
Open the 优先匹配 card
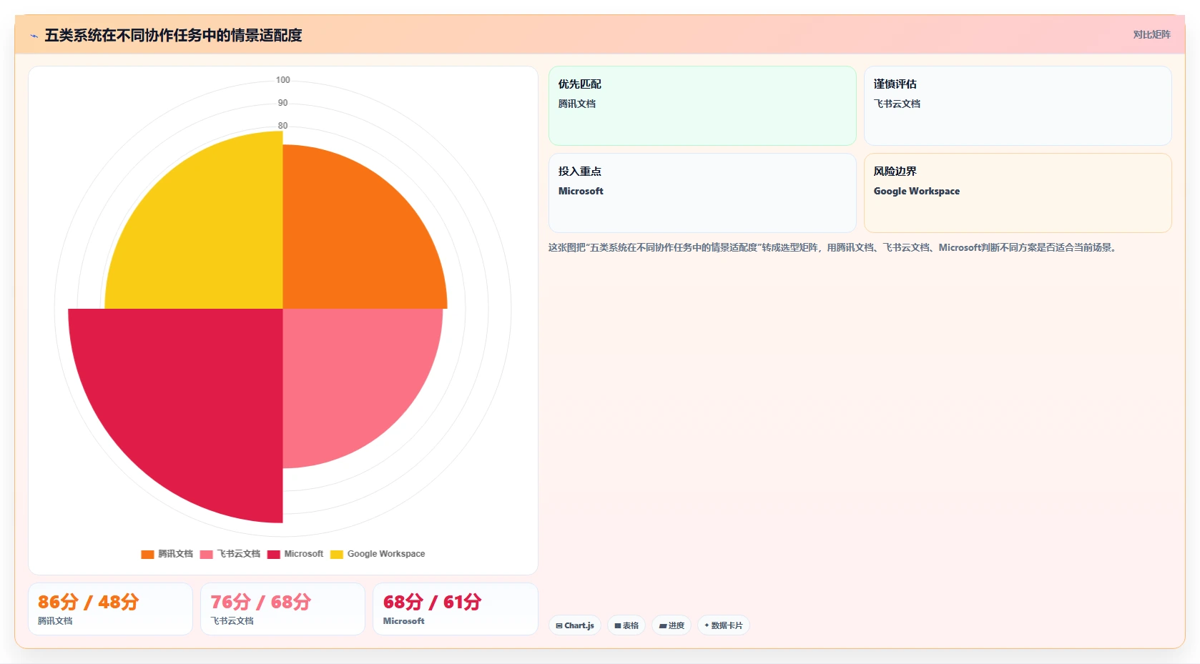point(702,106)
